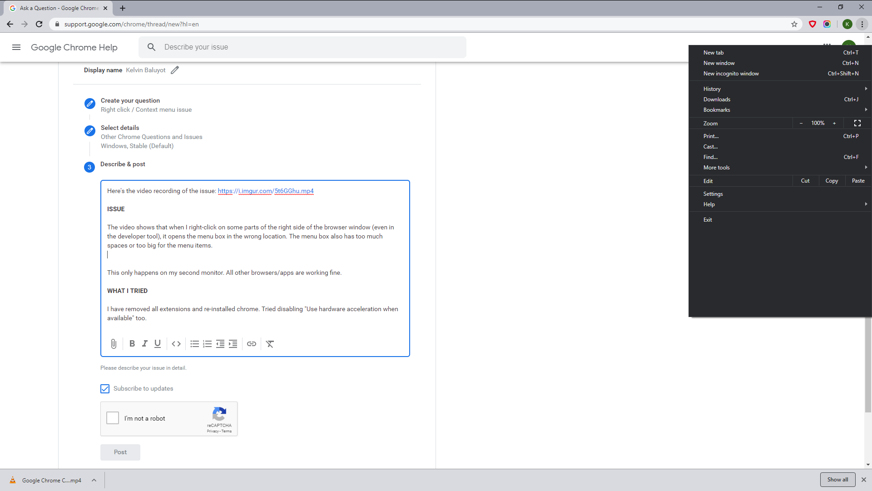The width and height of the screenshot is (872, 491).
Task: Open New incognito window option
Action: click(x=731, y=73)
